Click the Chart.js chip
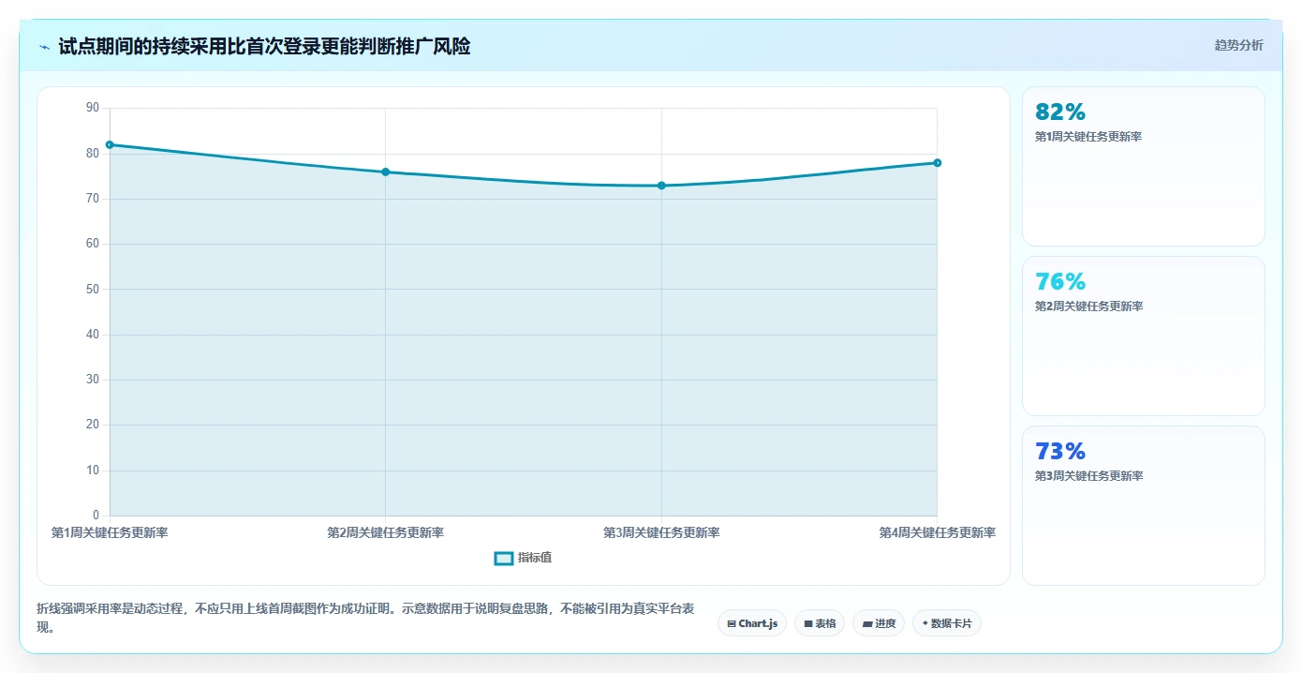Image resolution: width=1302 pixels, height=673 pixels. pyautogui.click(x=752, y=623)
